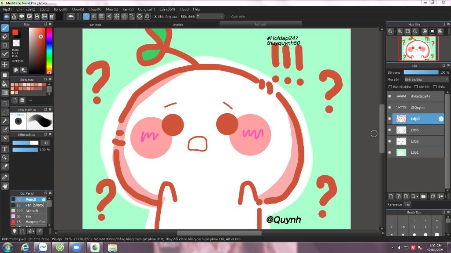Toggle Khử răng cưa checkbox
The image size is (451, 253).
point(155,17)
